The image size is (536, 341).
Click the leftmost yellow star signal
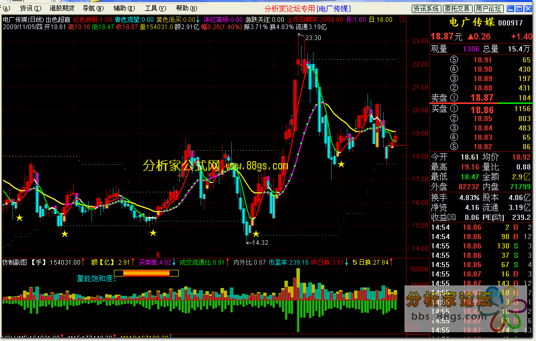pos(19,218)
